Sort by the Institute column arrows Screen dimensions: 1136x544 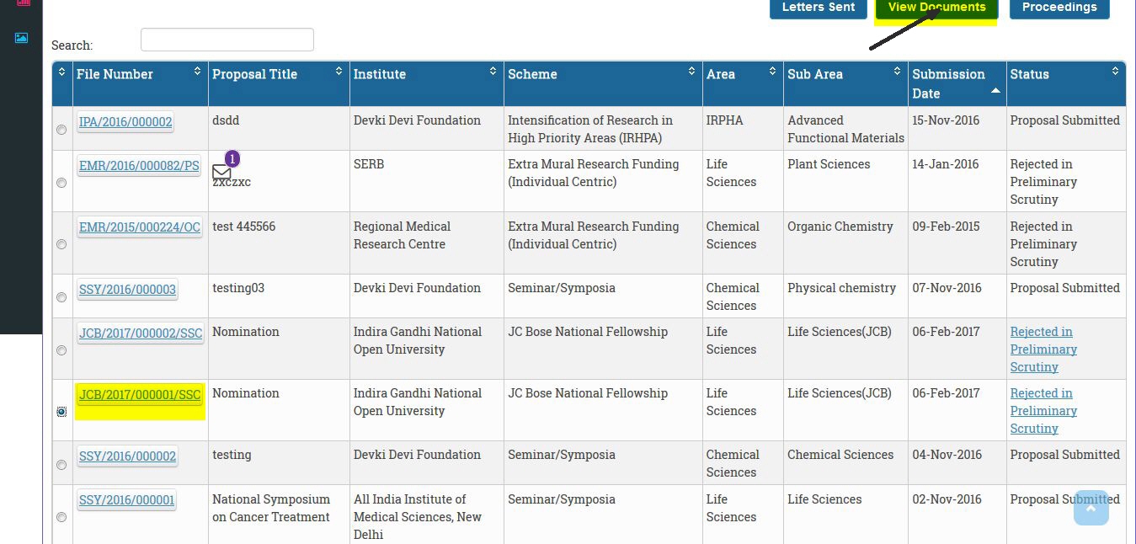pos(493,72)
